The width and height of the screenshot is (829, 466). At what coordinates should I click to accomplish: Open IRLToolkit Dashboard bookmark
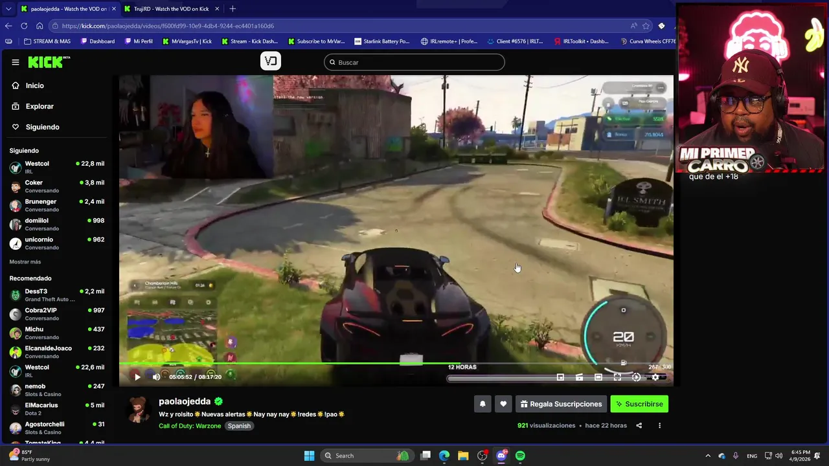[x=582, y=41]
